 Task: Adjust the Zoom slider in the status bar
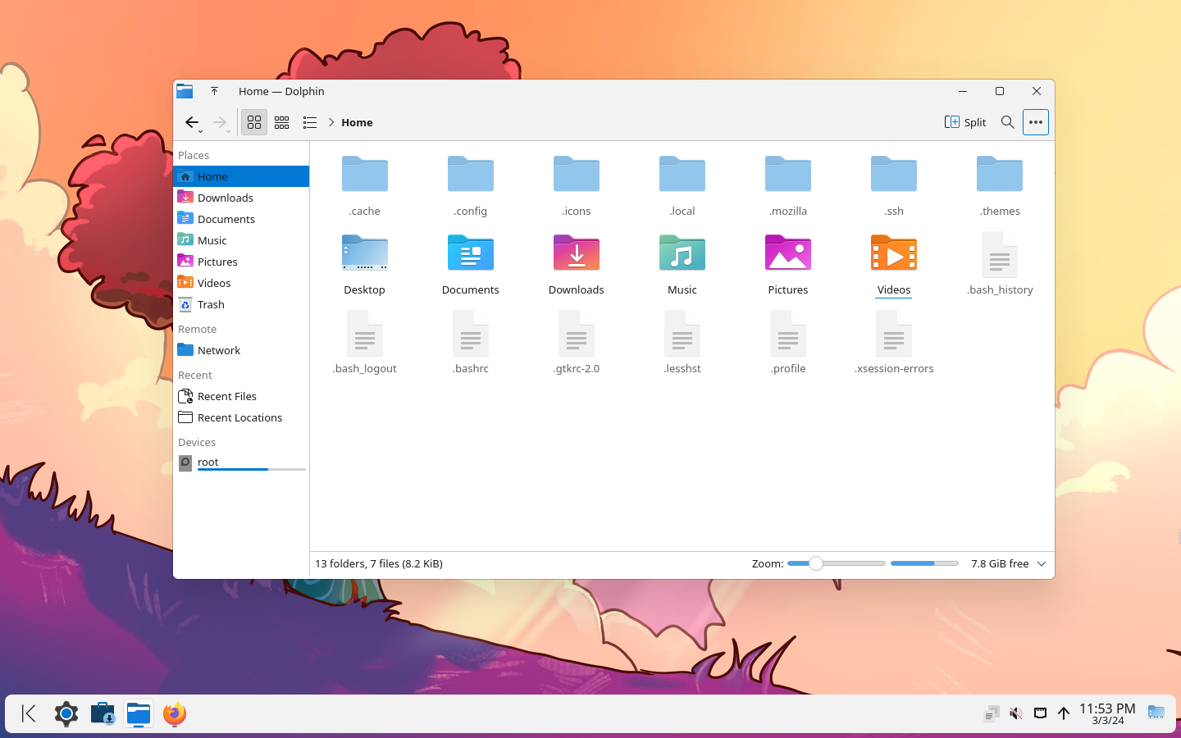pos(836,563)
